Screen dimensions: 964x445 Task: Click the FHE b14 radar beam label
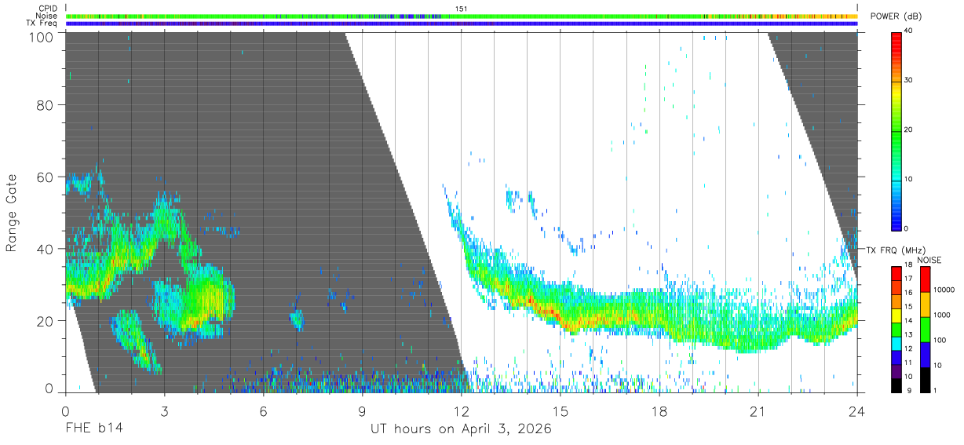point(94,429)
